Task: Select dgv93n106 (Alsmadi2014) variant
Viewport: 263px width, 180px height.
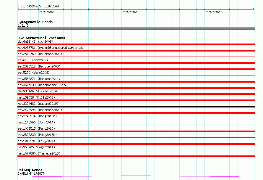Action: 38,91
